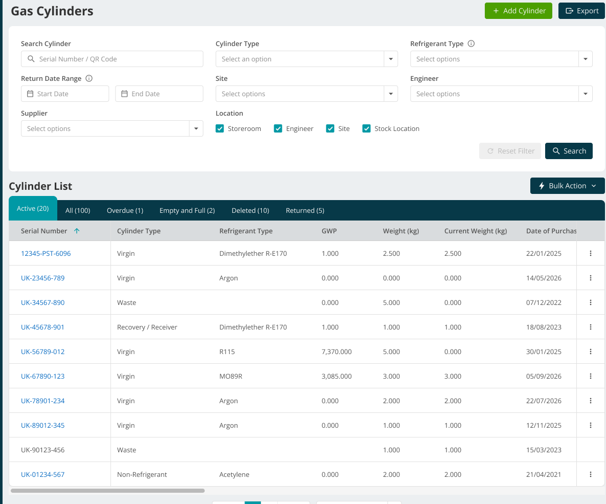
Task: Open row actions menu for UK-23456-789
Action: pyautogui.click(x=591, y=278)
